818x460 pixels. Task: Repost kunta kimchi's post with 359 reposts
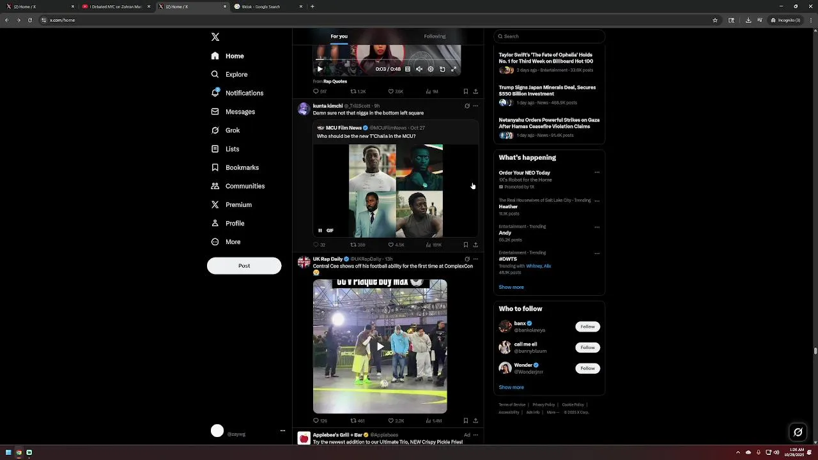click(x=358, y=245)
